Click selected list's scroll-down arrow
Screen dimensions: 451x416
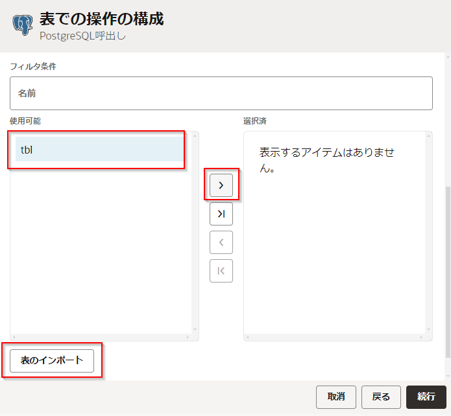(x=428, y=330)
